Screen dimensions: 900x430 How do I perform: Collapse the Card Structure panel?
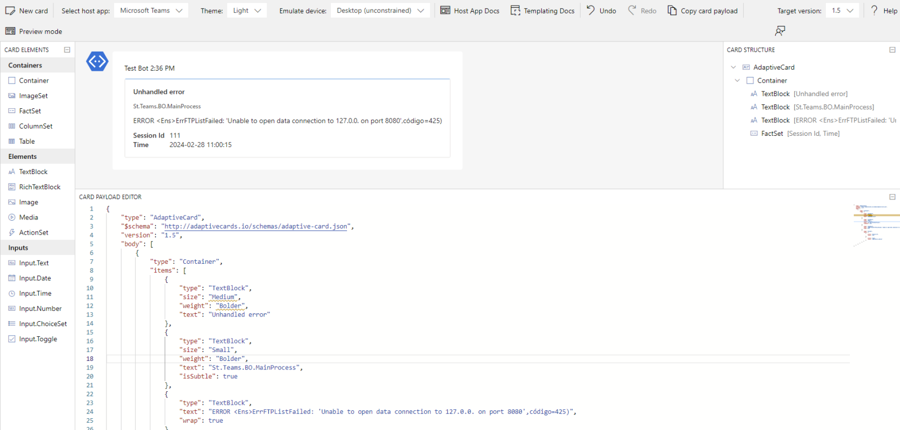(x=892, y=50)
